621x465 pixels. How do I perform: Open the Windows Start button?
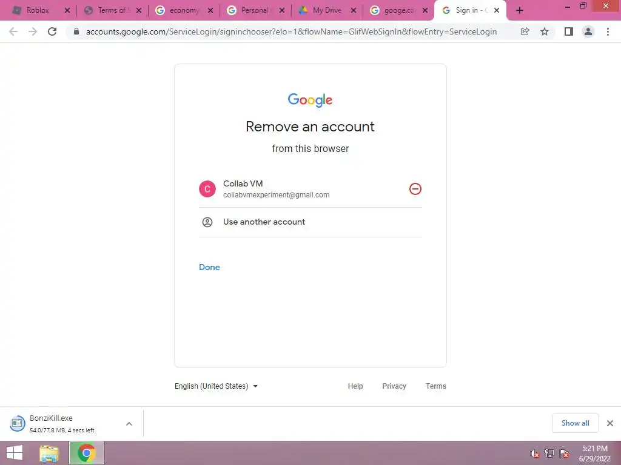[15, 453]
